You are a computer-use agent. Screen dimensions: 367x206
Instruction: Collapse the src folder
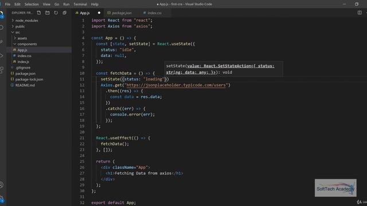click(18, 32)
